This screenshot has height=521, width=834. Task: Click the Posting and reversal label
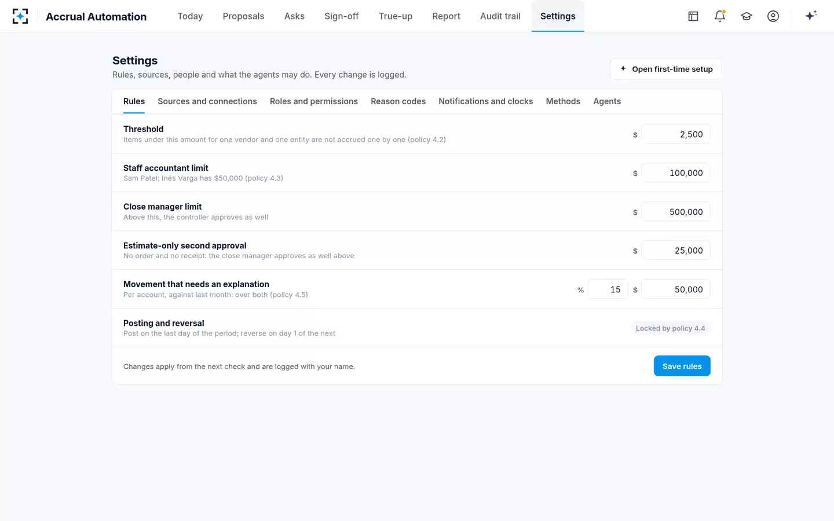click(164, 323)
